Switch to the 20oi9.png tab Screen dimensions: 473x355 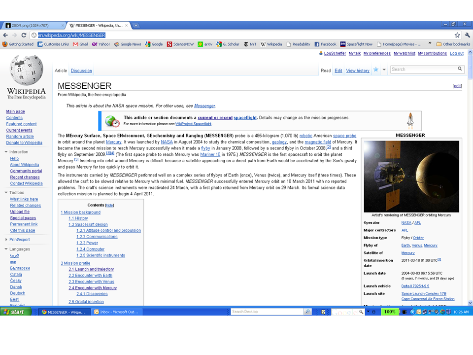33,25
